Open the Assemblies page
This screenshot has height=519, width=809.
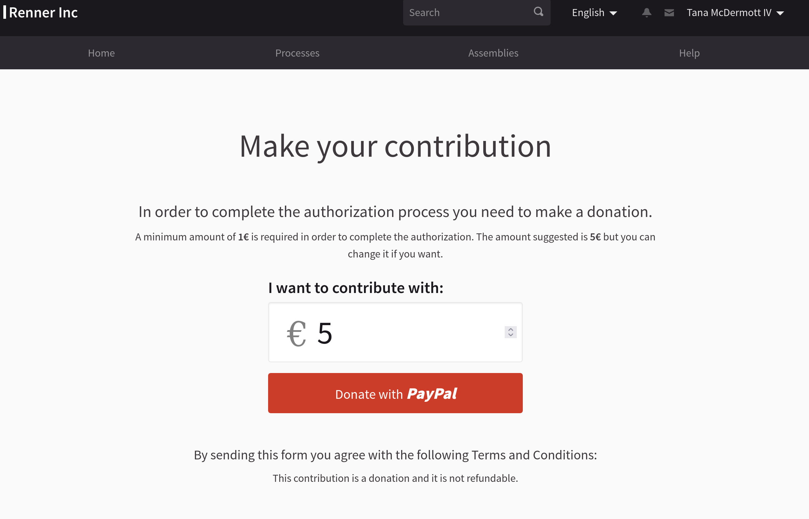click(493, 53)
